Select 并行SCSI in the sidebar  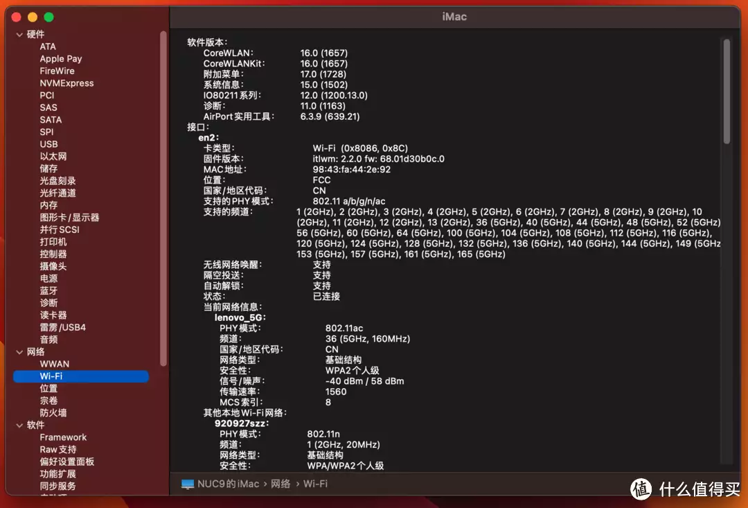tap(59, 229)
